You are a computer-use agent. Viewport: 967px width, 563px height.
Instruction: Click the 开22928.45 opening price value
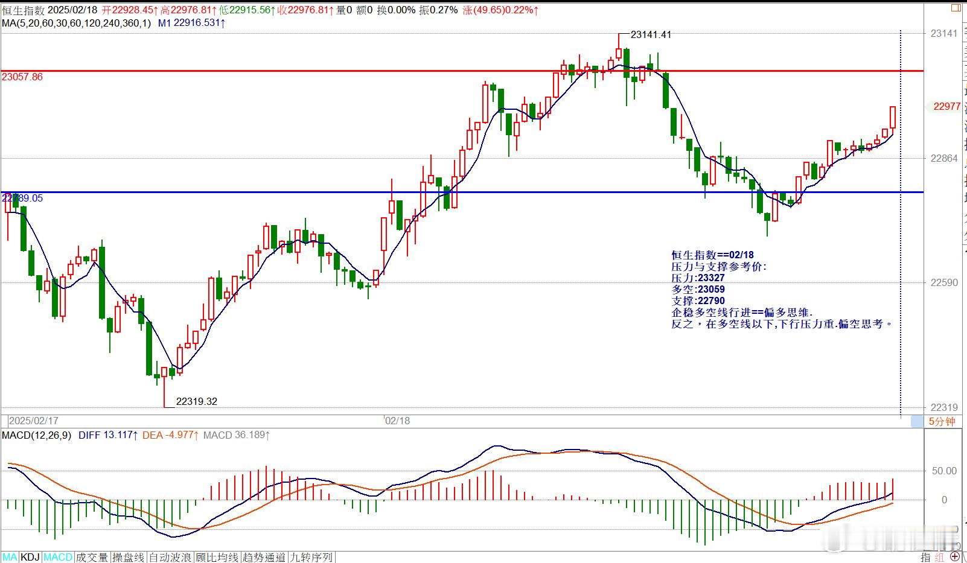[x=130, y=10]
